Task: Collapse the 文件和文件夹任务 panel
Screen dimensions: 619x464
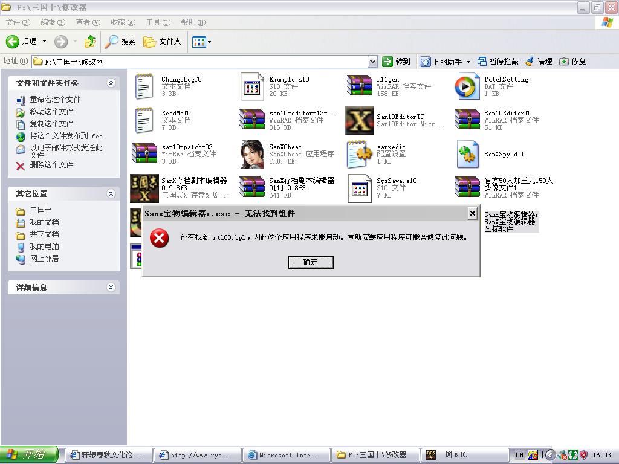Action: (x=111, y=83)
